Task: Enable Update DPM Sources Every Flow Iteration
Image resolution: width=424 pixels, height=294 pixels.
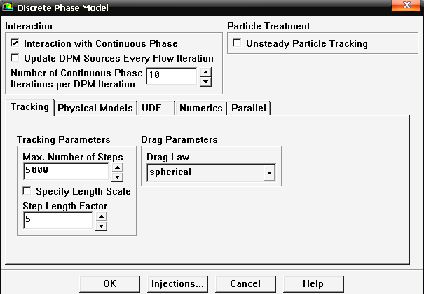Action: [15, 58]
